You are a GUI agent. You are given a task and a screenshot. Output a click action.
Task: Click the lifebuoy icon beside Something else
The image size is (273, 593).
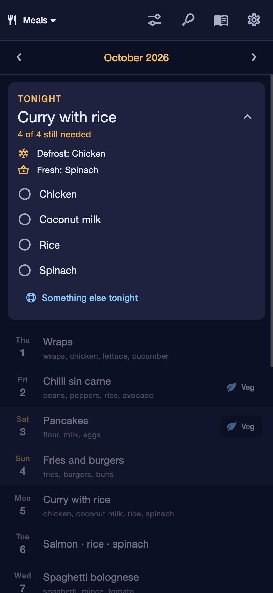click(31, 298)
